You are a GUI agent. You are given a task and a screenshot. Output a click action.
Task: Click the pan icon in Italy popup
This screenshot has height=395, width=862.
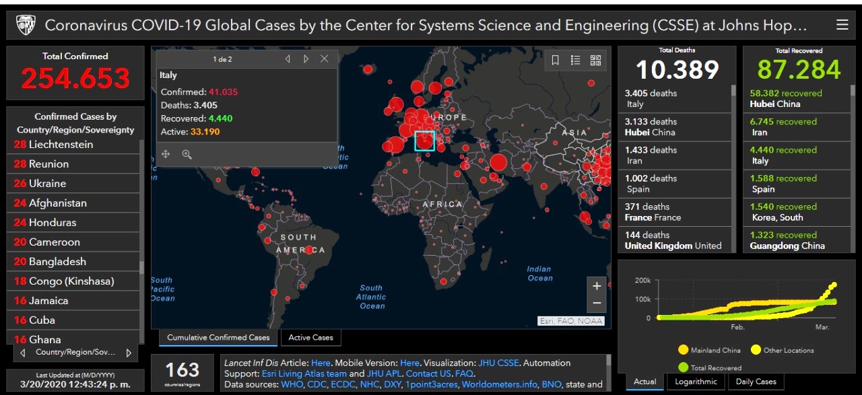coord(166,154)
